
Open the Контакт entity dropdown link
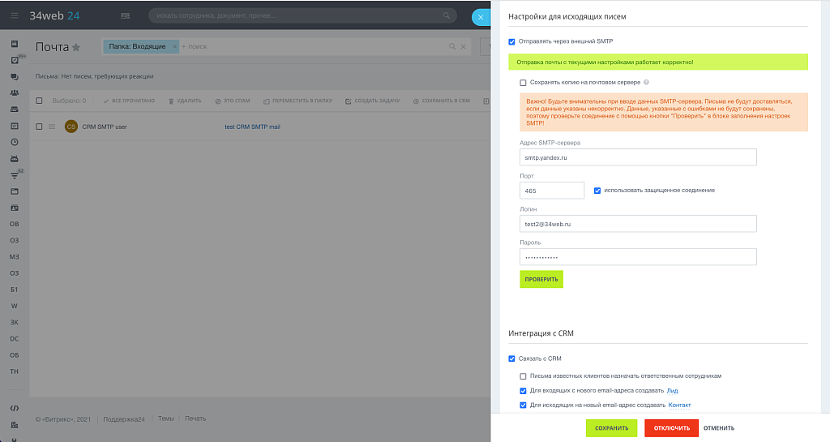coord(679,405)
